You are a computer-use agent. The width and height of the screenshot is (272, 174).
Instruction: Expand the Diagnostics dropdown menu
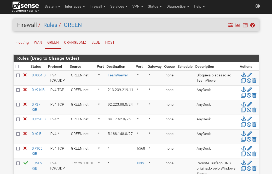click(x=178, y=6)
